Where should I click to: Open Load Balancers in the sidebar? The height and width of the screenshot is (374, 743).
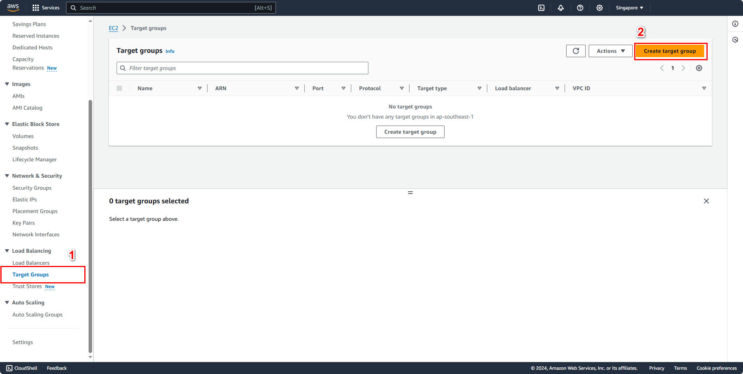point(31,262)
